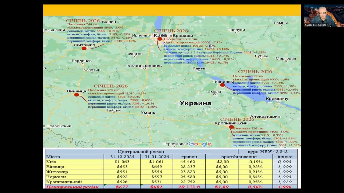Screen dimensions: 344x193
Task: Click the курс НБУ 42,848 header cell
Action: click(x=267, y=152)
